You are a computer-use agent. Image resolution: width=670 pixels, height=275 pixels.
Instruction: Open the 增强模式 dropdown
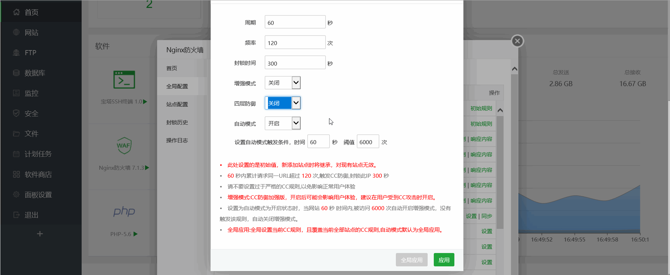[x=282, y=83]
